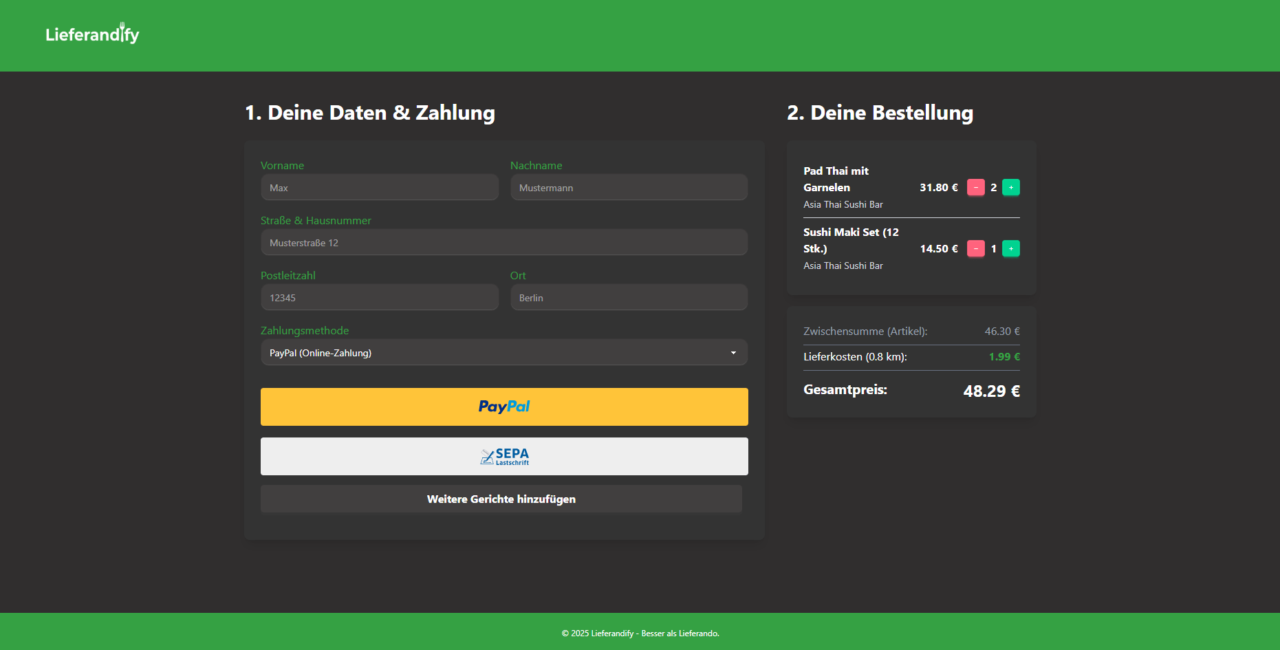The image size is (1280, 650).
Task: Click Weitere Gerichte hinzufügen button
Action: point(501,499)
